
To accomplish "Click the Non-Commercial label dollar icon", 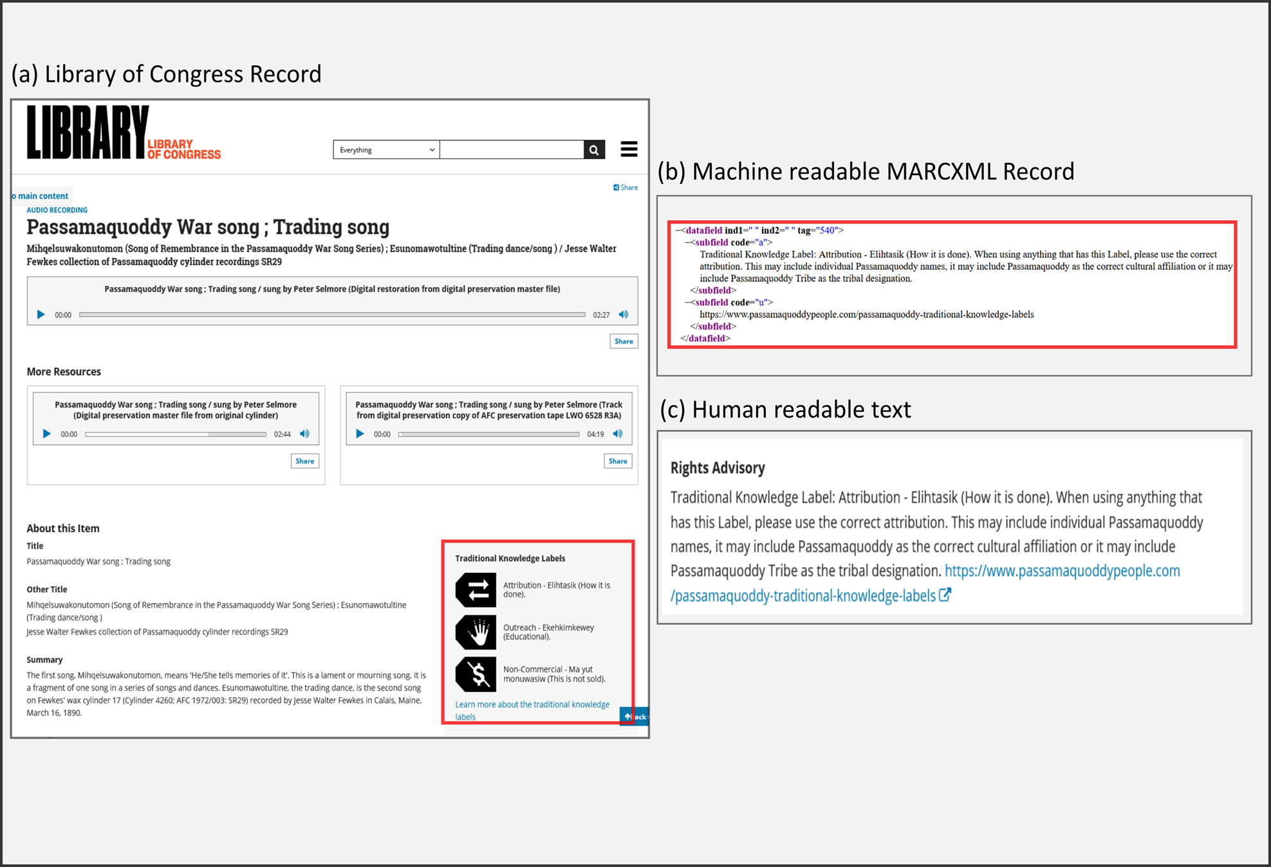I will point(476,674).
